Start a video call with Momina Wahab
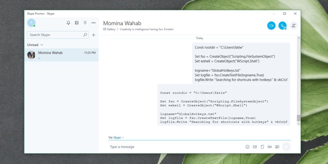328x164 pixels. click(271, 25)
